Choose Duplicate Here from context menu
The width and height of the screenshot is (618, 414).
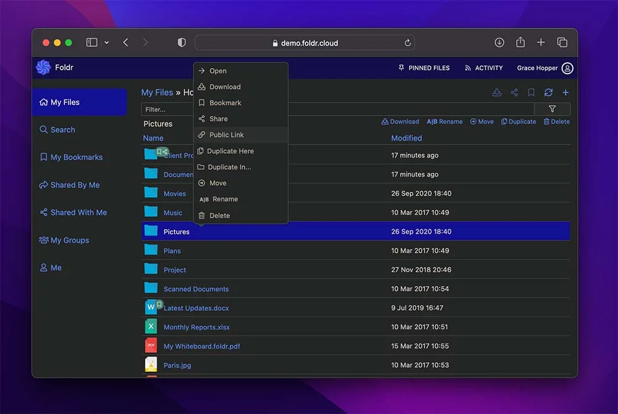[x=241, y=151]
